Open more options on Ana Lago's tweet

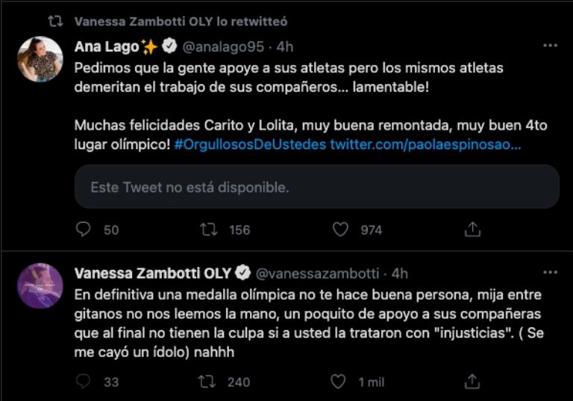click(550, 46)
